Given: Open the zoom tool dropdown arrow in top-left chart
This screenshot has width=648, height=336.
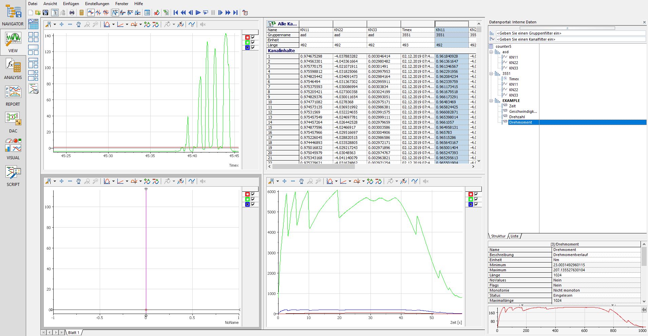Looking at the screenshot, I should tap(55, 24).
